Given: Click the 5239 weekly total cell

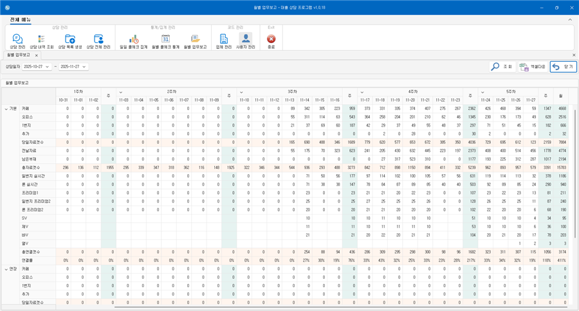Looking at the screenshot, I should pyautogui.click(x=470, y=168).
